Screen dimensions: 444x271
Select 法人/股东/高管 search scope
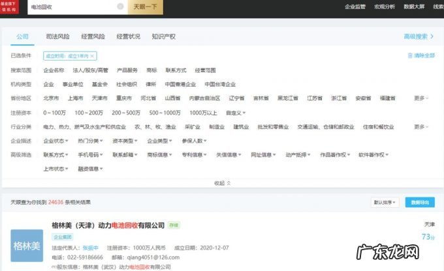90,70
